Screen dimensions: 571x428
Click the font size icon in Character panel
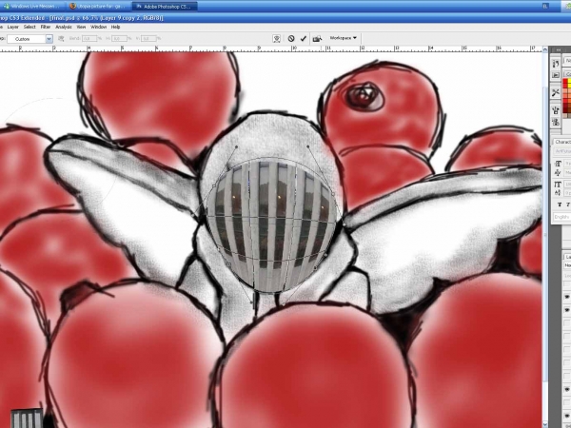click(x=558, y=164)
